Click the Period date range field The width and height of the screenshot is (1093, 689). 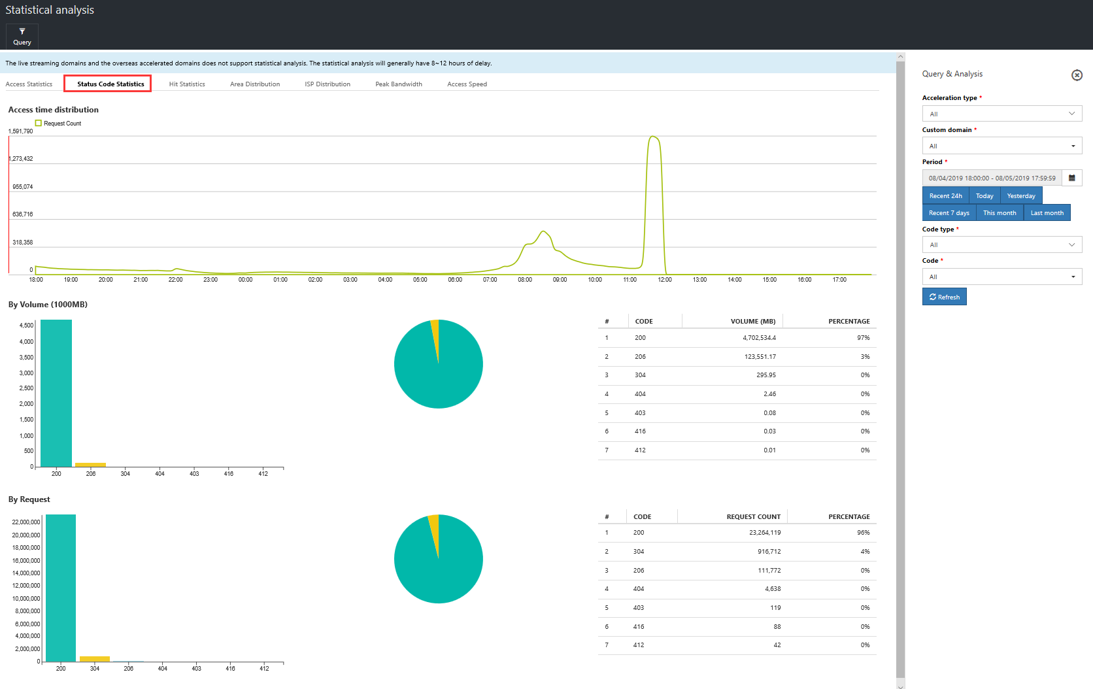[992, 178]
